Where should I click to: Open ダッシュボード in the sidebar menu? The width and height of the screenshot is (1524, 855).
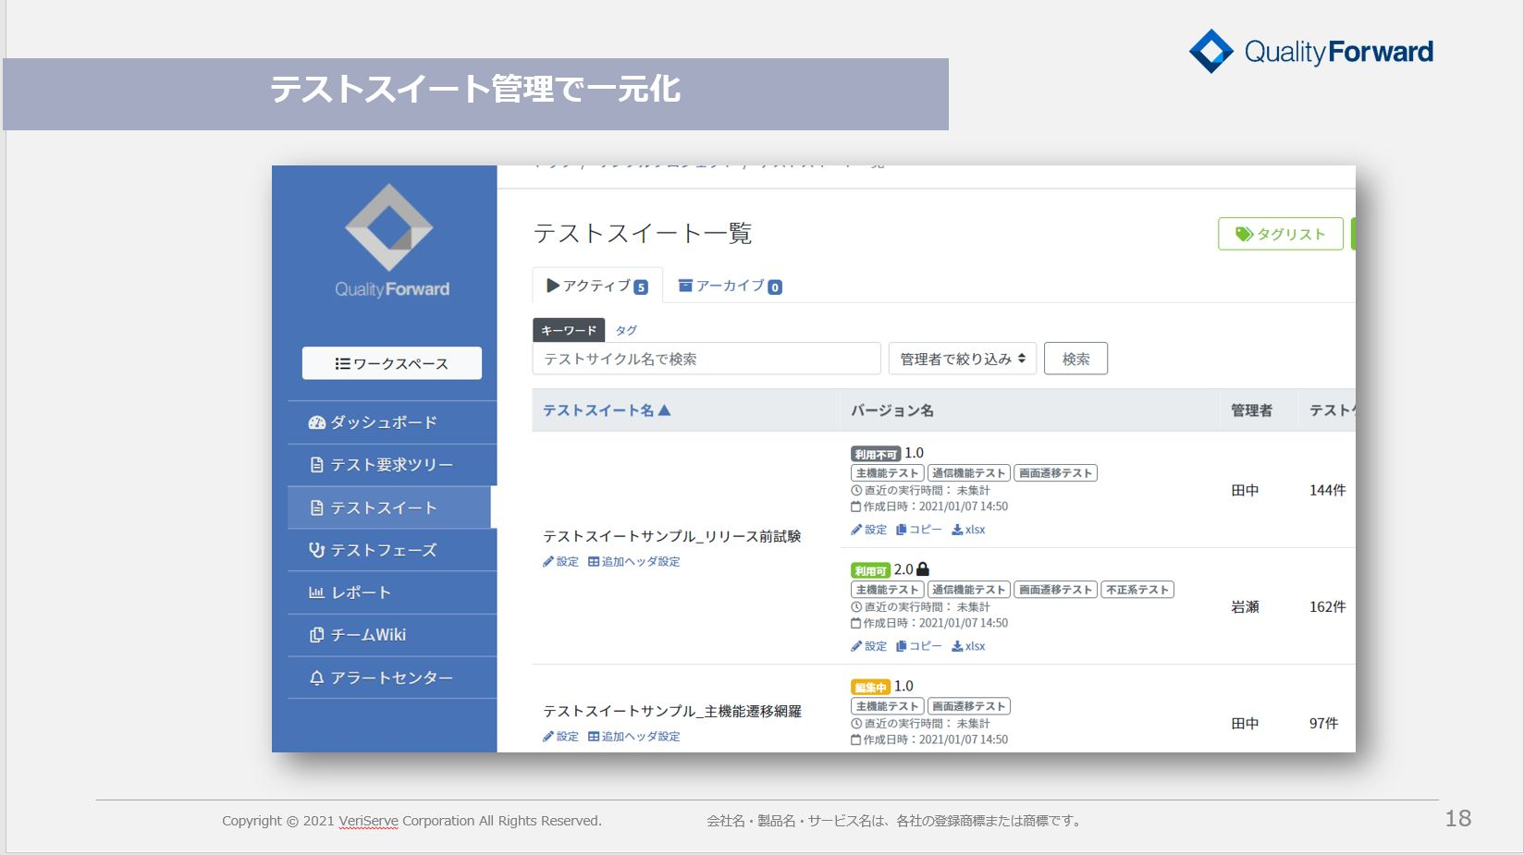click(x=392, y=422)
